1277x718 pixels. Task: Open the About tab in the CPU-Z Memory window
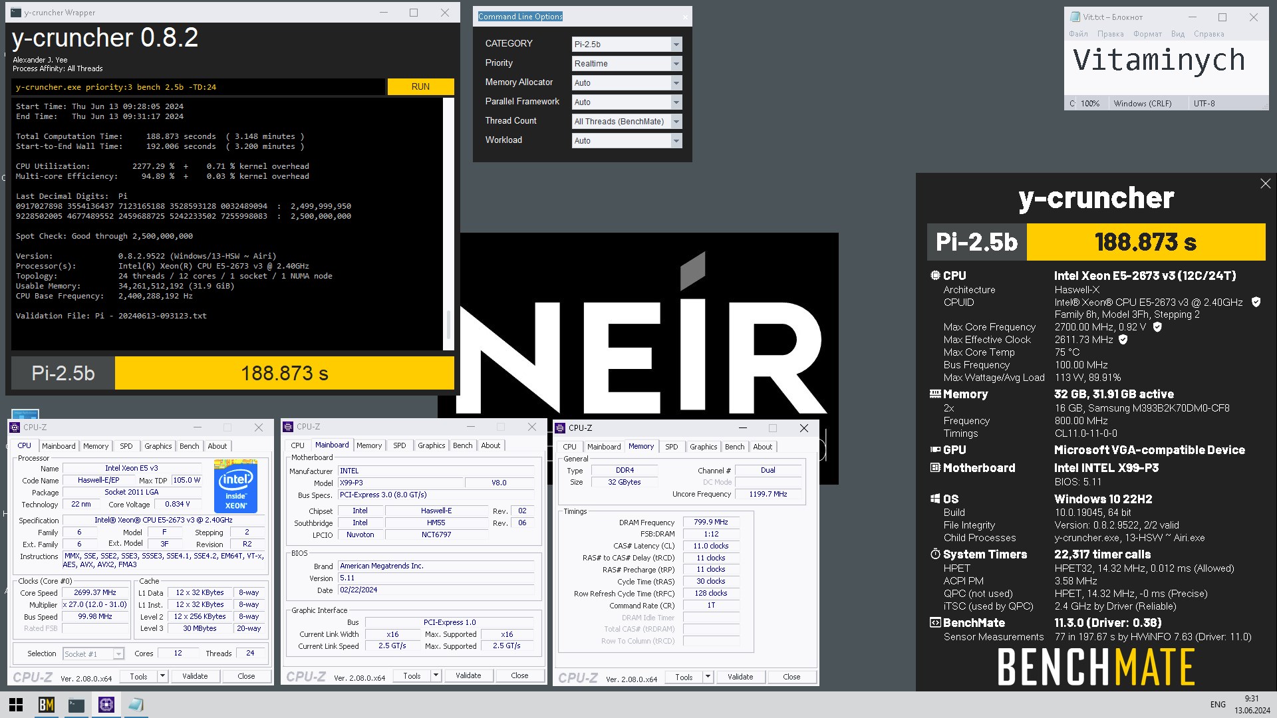pos(762,447)
